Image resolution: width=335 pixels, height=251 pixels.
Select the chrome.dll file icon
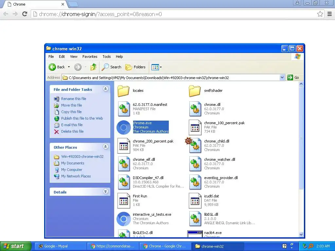point(195,109)
